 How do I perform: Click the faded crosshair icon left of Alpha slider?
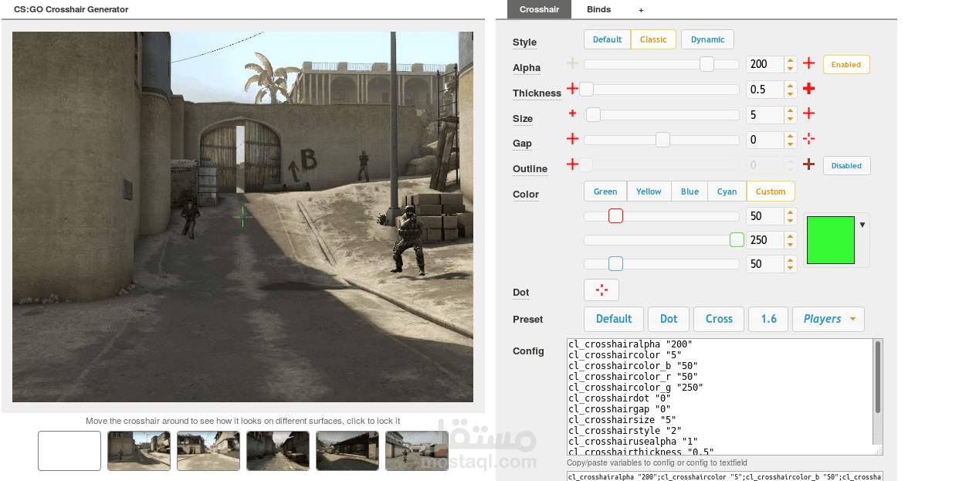pyautogui.click(x=572, y=63)
